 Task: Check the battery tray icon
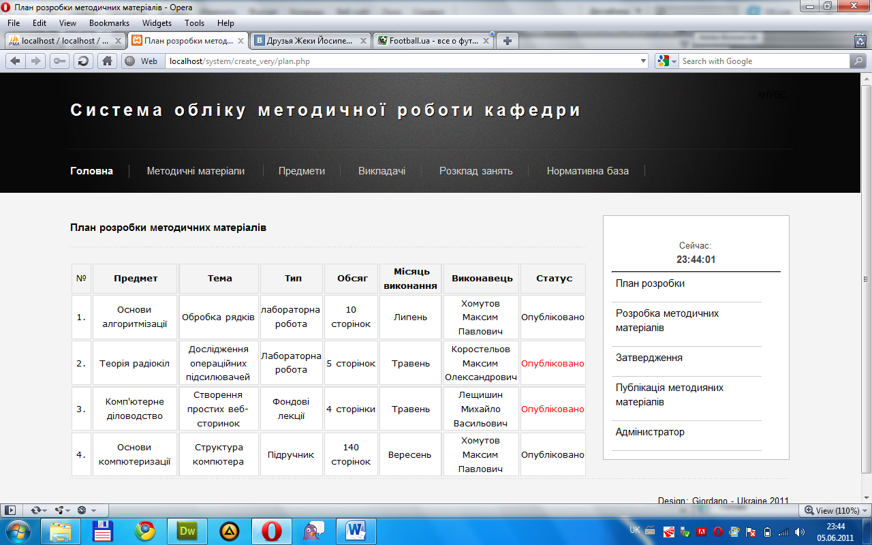coord(767,531)
